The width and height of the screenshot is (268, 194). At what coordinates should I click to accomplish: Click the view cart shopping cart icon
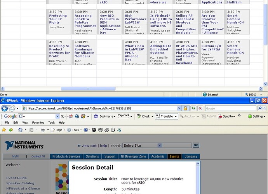click(79, 146)
